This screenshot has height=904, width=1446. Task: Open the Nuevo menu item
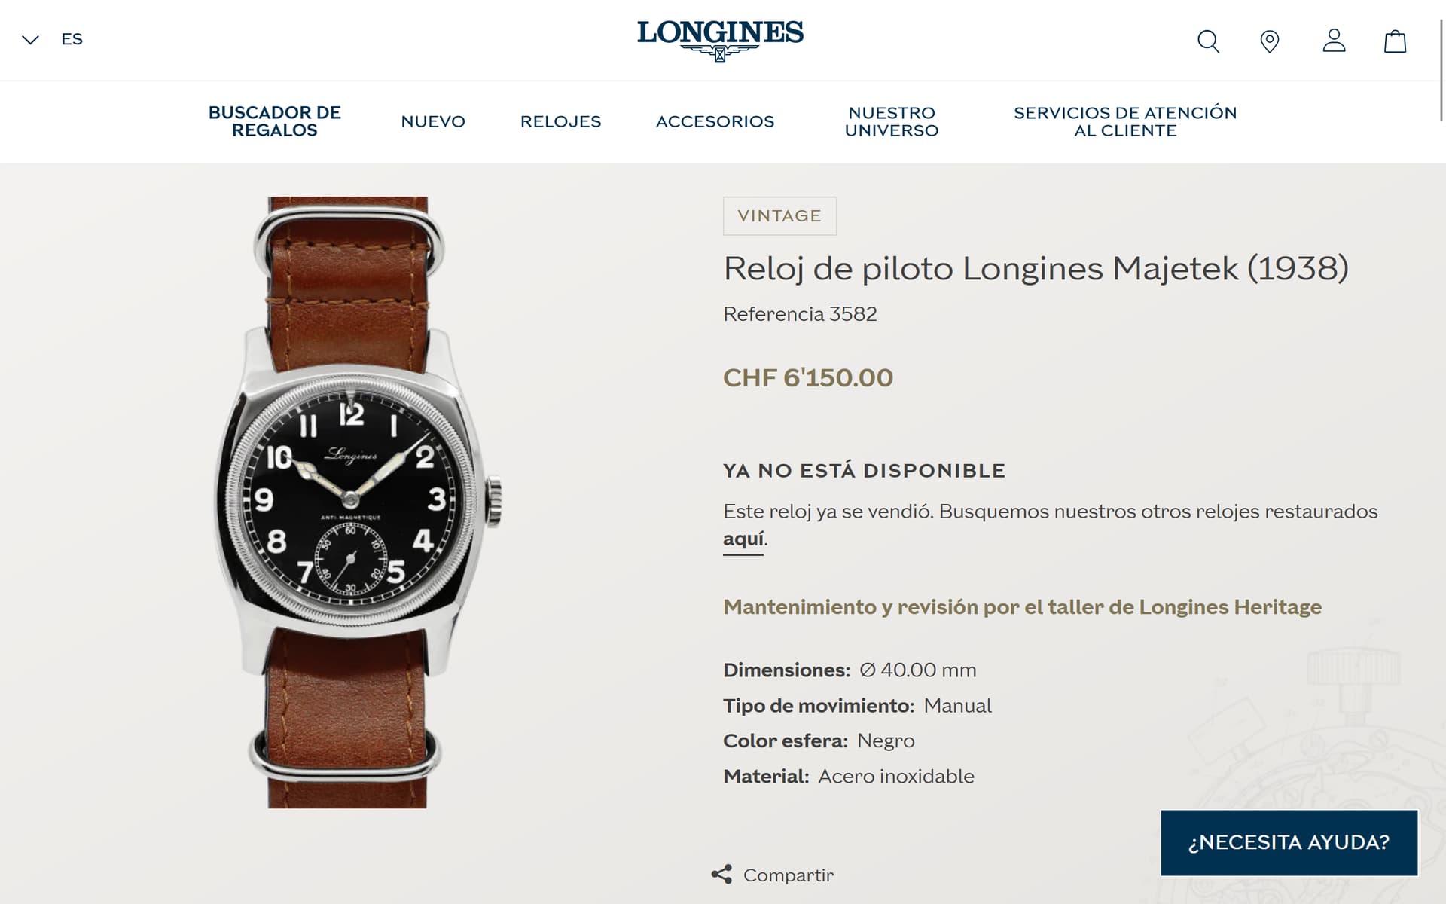[x=433, y=121]
